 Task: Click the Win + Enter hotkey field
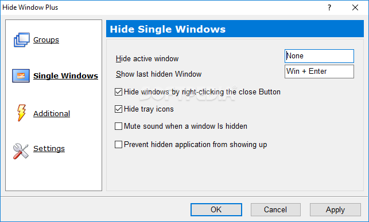click(x=319, y=72)
